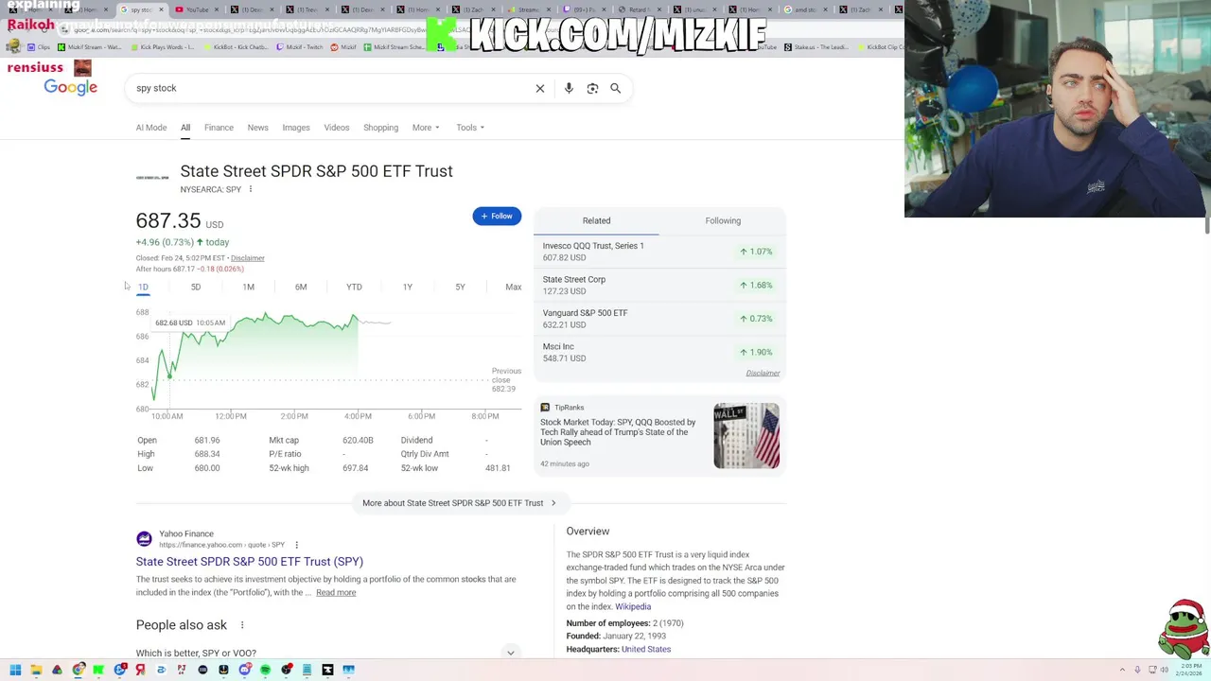Open the Clips bookmark
Viewport: 1211px width, 681px height.
(x=39, y=47)
